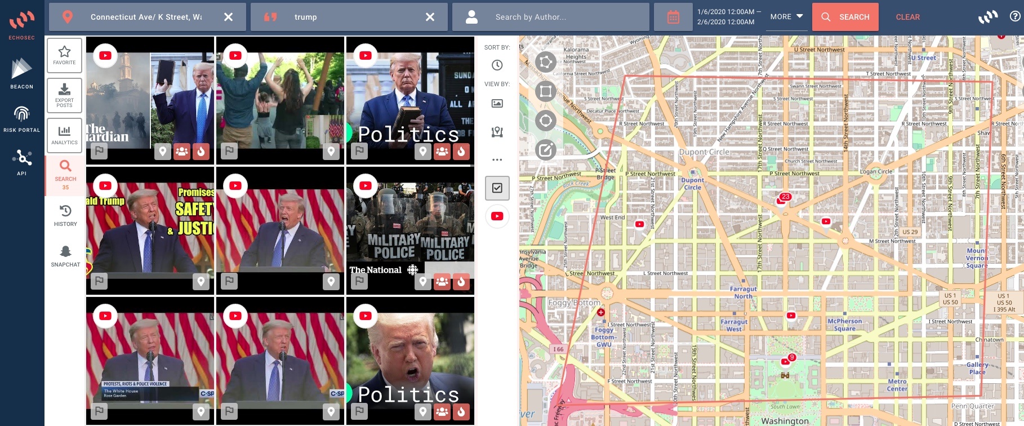This screenshot has width=1024, height=426.
Task: Flag the 'Protests, Riots & Police Violence' post
Action: 99,411
